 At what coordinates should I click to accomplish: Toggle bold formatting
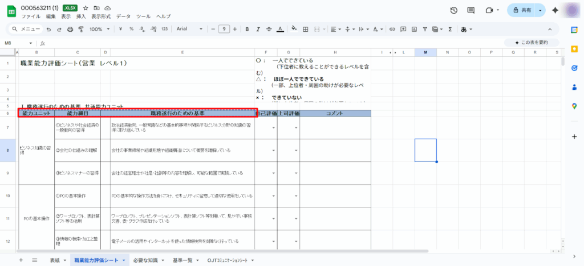click(246, 29)
